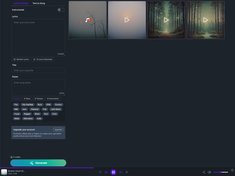Skip to the next track
235x176 pixels.
(x=121, y=172)
